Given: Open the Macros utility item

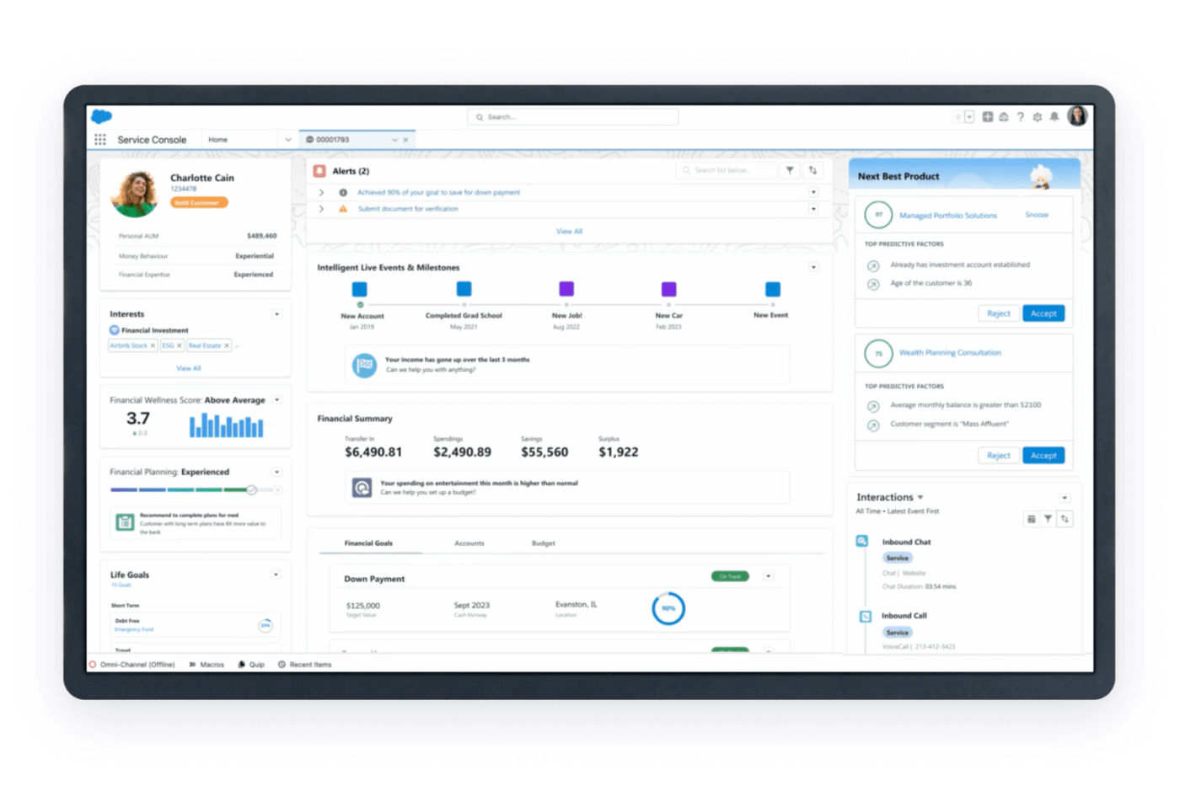Looking at the screenshot, I should pyautogui.click(x=206, y=665).
